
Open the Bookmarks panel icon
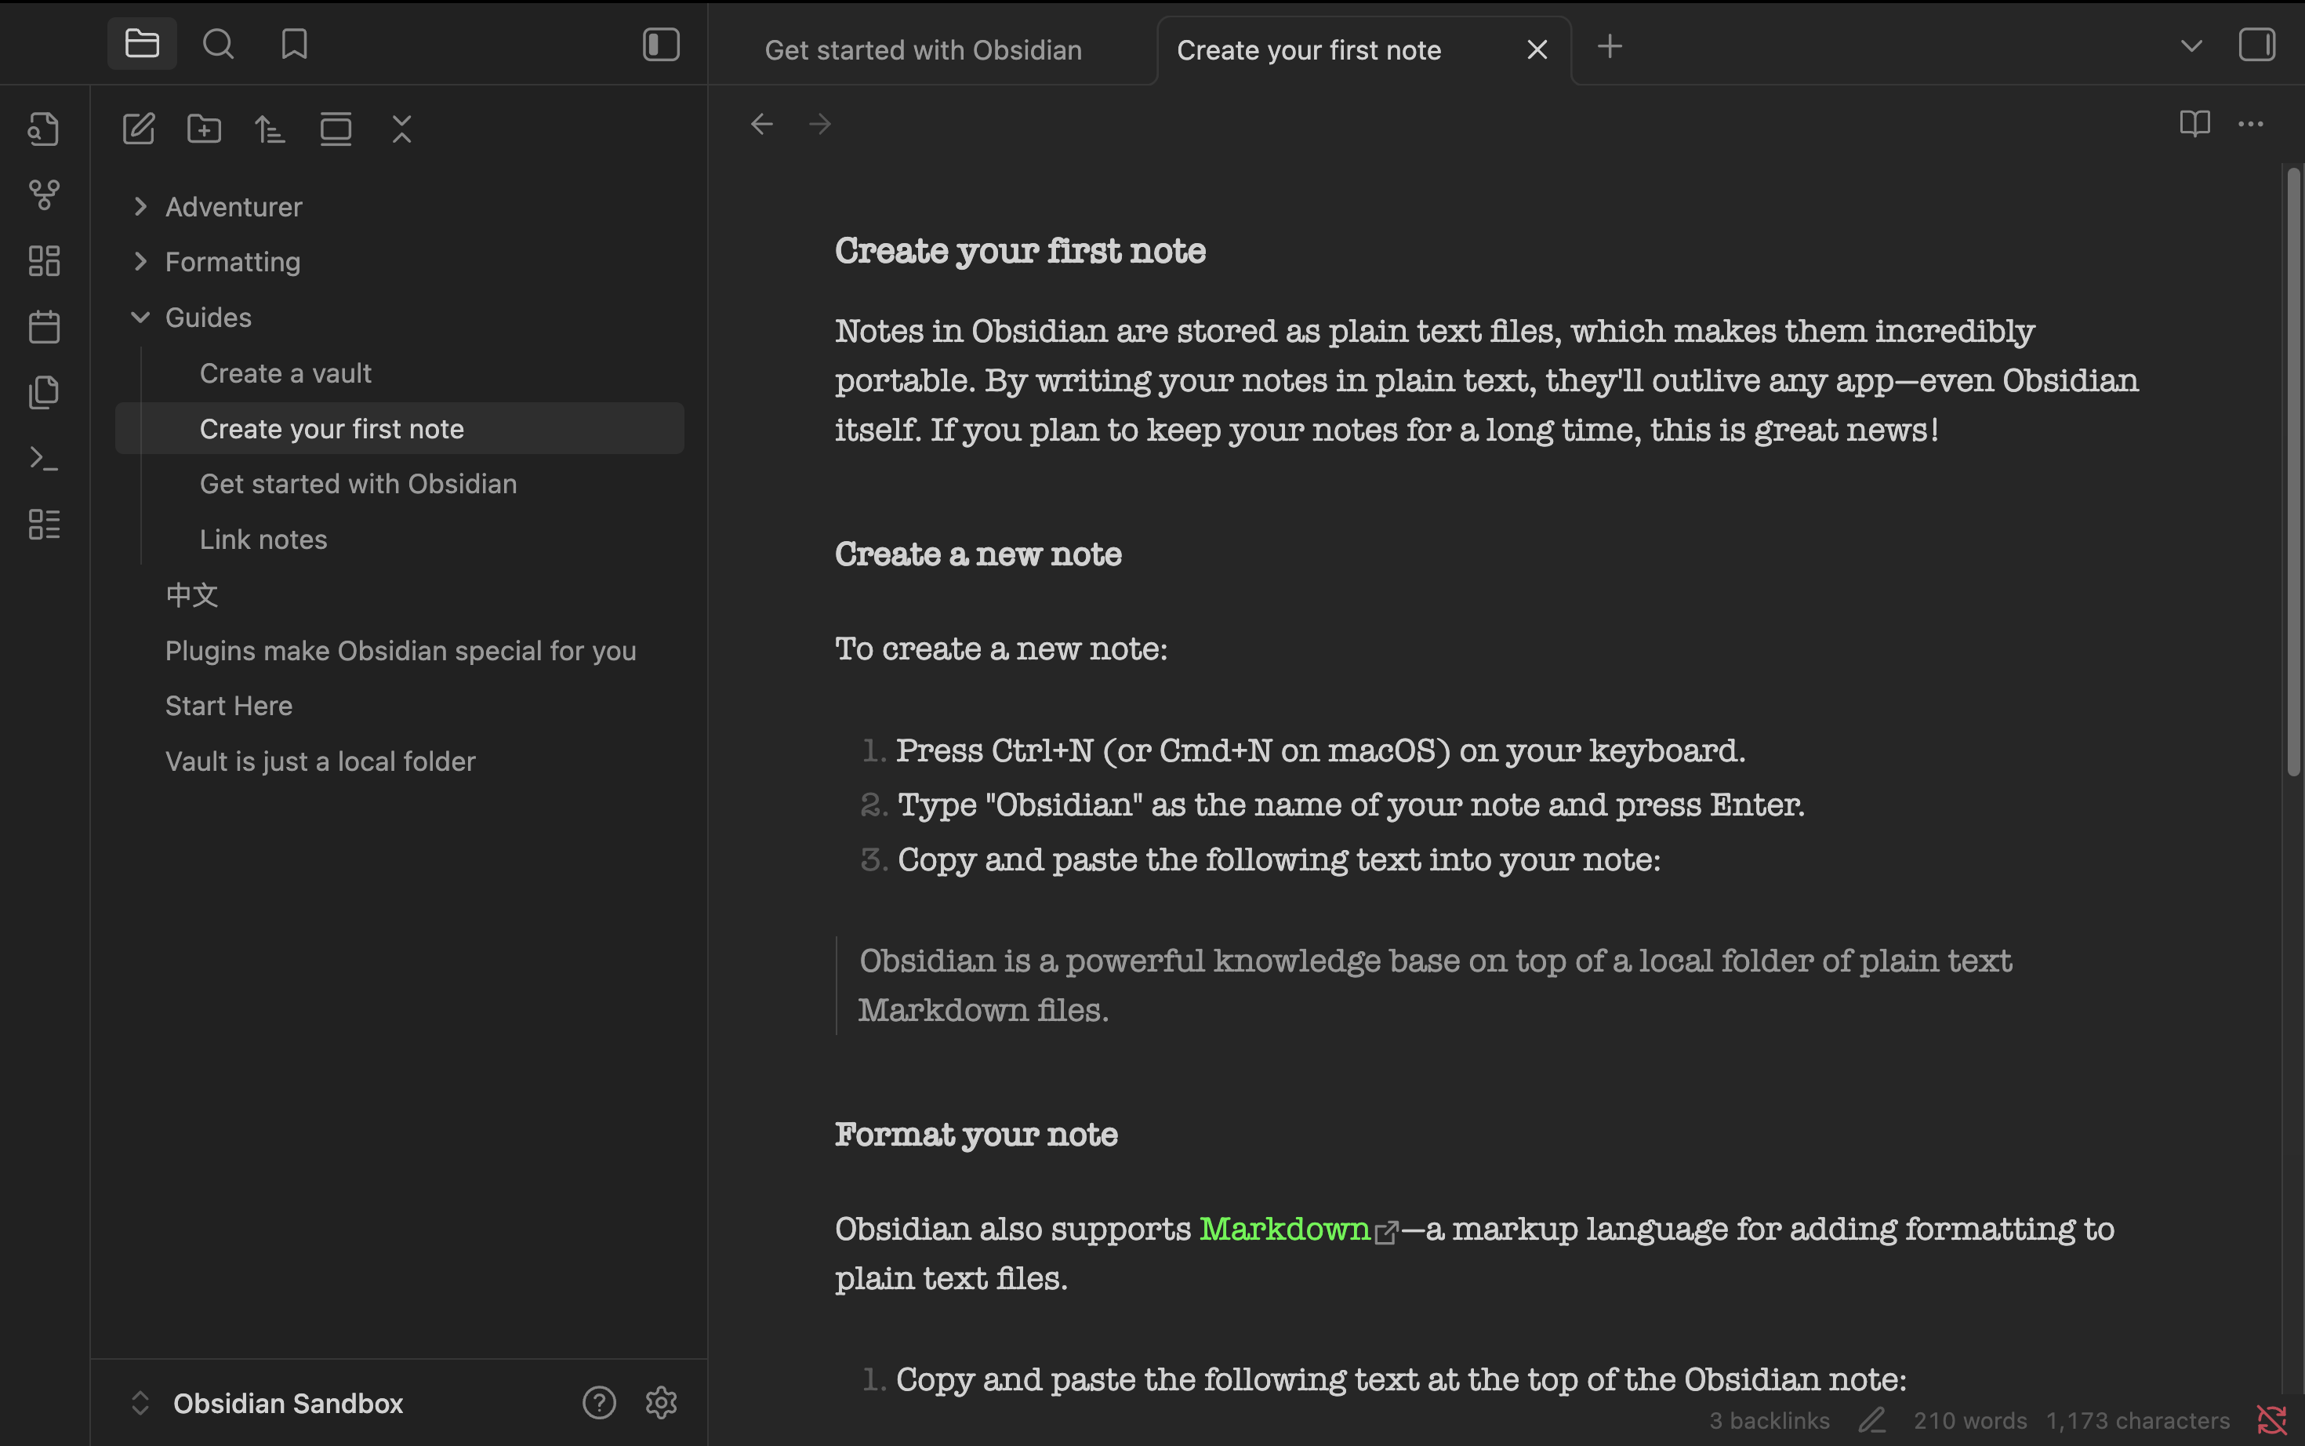tap(295, 44)
